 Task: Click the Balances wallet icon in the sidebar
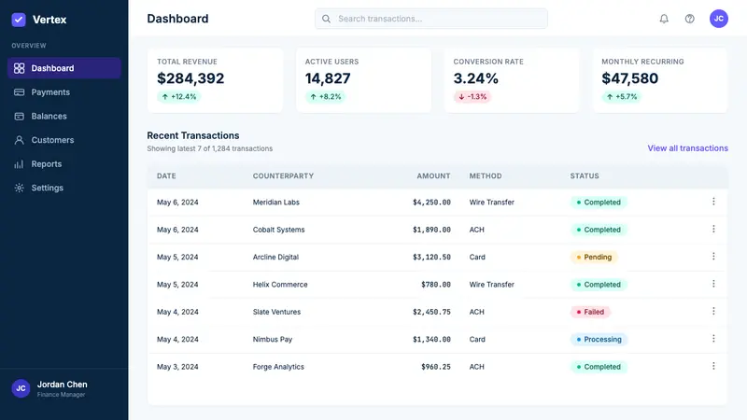click(19, 116)
